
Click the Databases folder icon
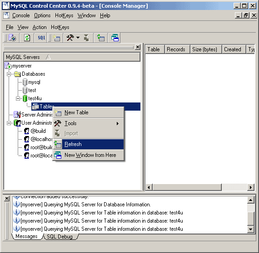coord(17,74)
